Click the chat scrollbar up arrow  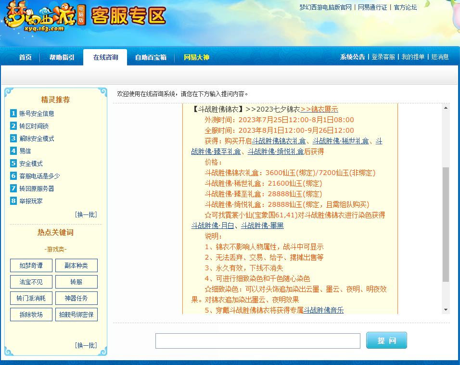click(446, 108)
